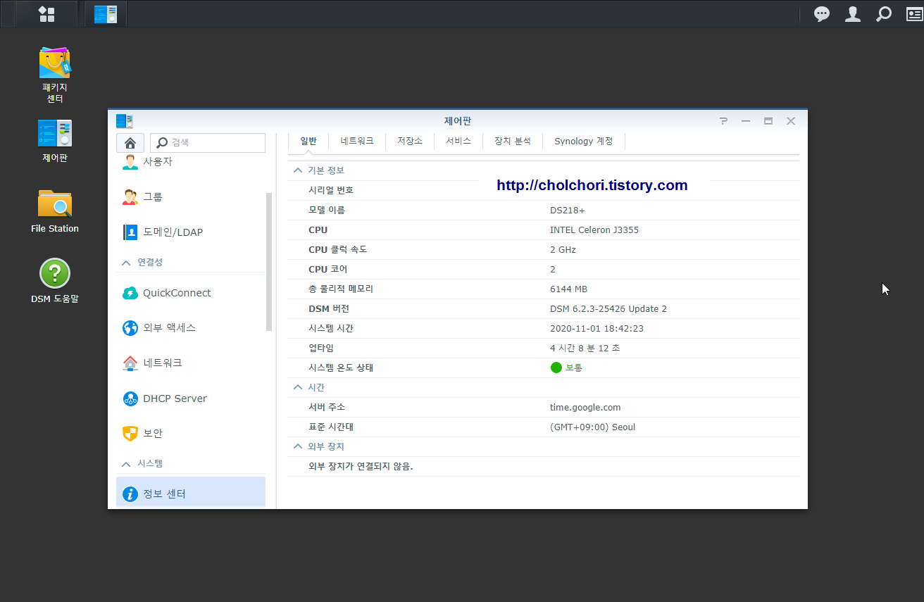
Task: Click the Control Panel title bar icon
Action: point(125,121)
